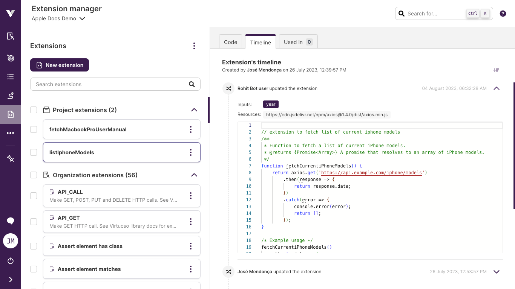Check the Project extensions group checkbox
Image resolution: width=515 pixels, height=289 pixels.
coord(34,110)
